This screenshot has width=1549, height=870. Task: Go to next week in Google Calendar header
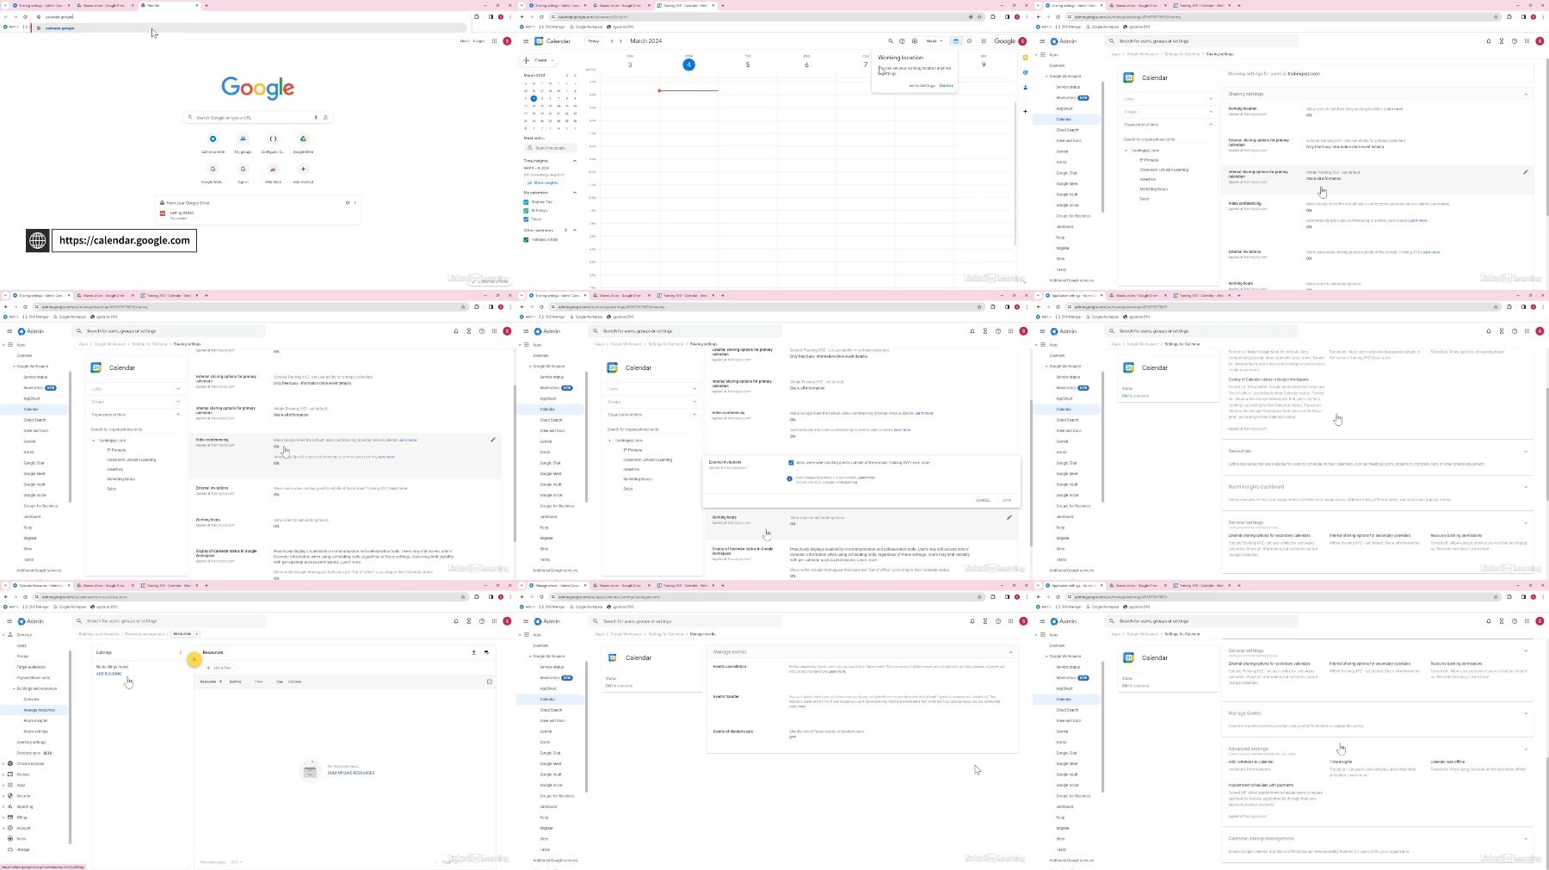point(621,41)
